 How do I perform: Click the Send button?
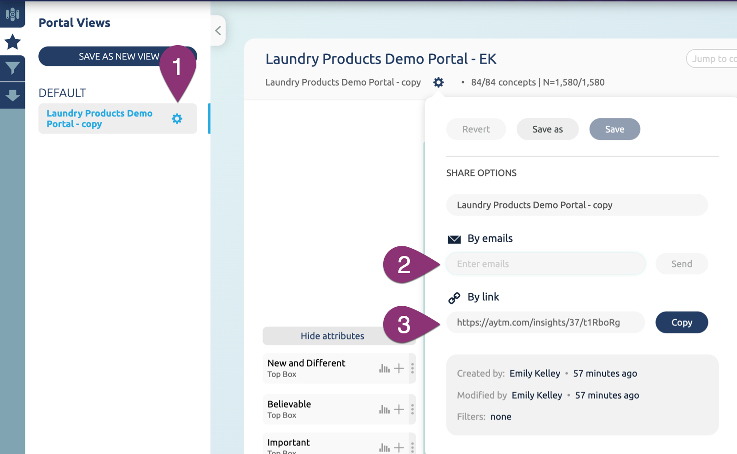pos(682,264)
